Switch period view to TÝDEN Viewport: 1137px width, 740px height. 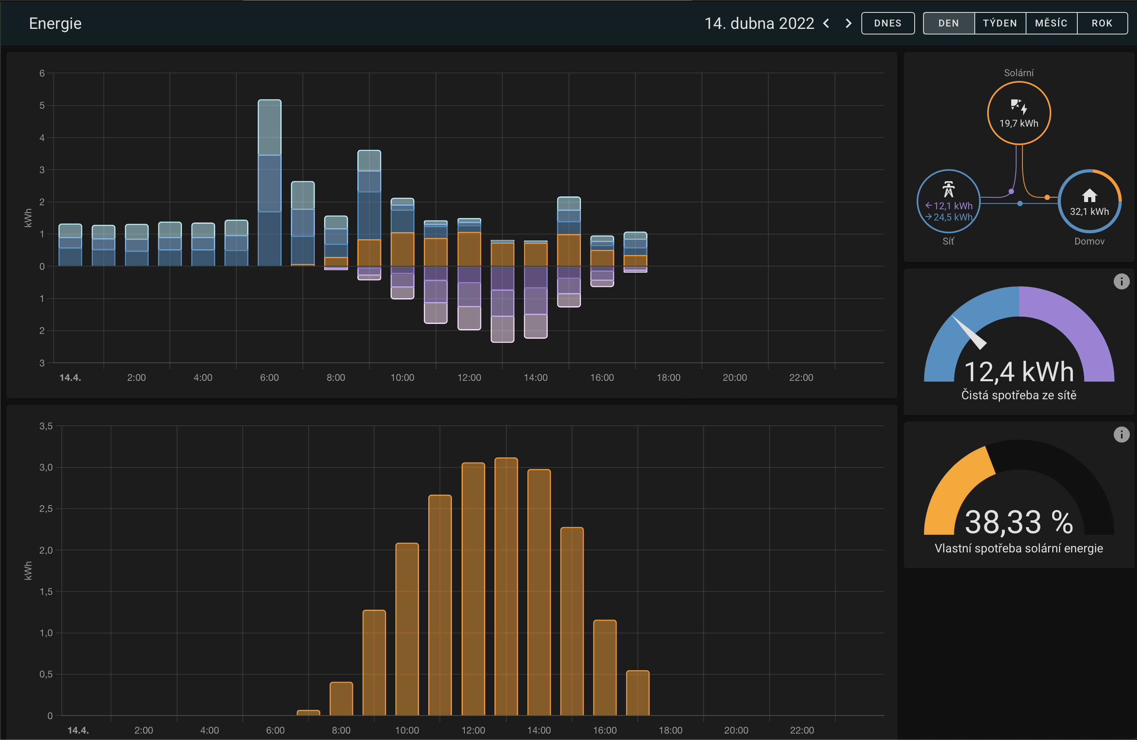coord(1000,23)
